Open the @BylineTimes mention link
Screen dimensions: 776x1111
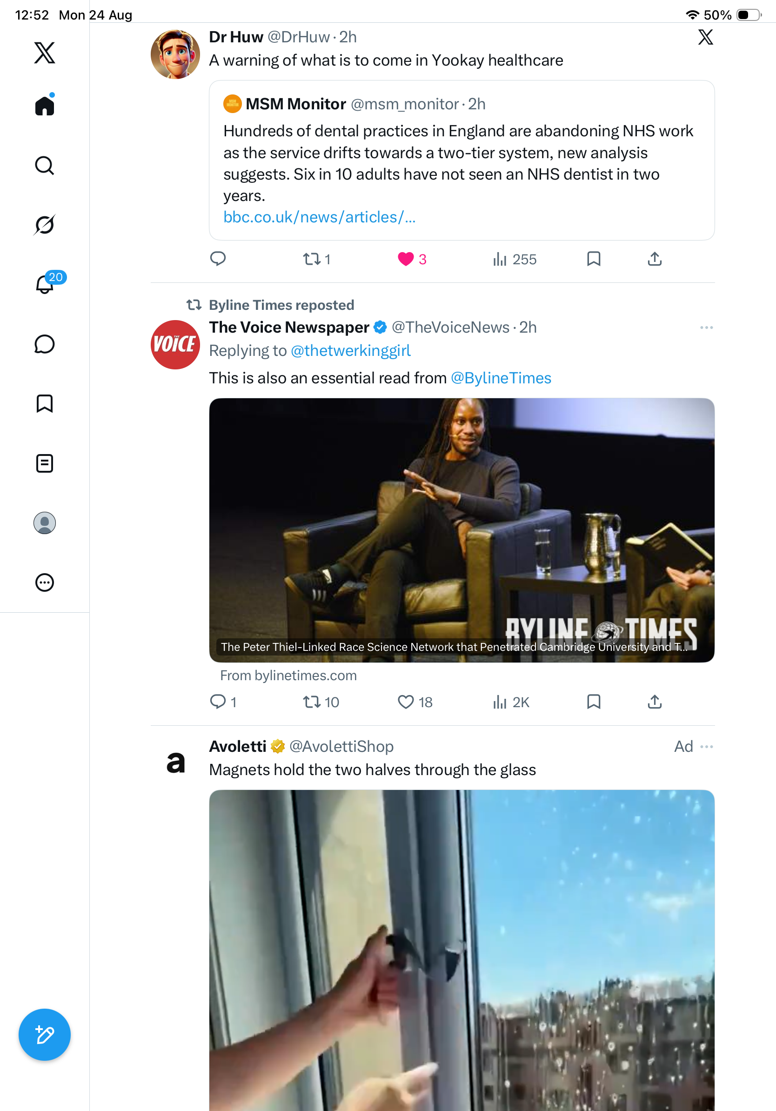coord(501,378)
